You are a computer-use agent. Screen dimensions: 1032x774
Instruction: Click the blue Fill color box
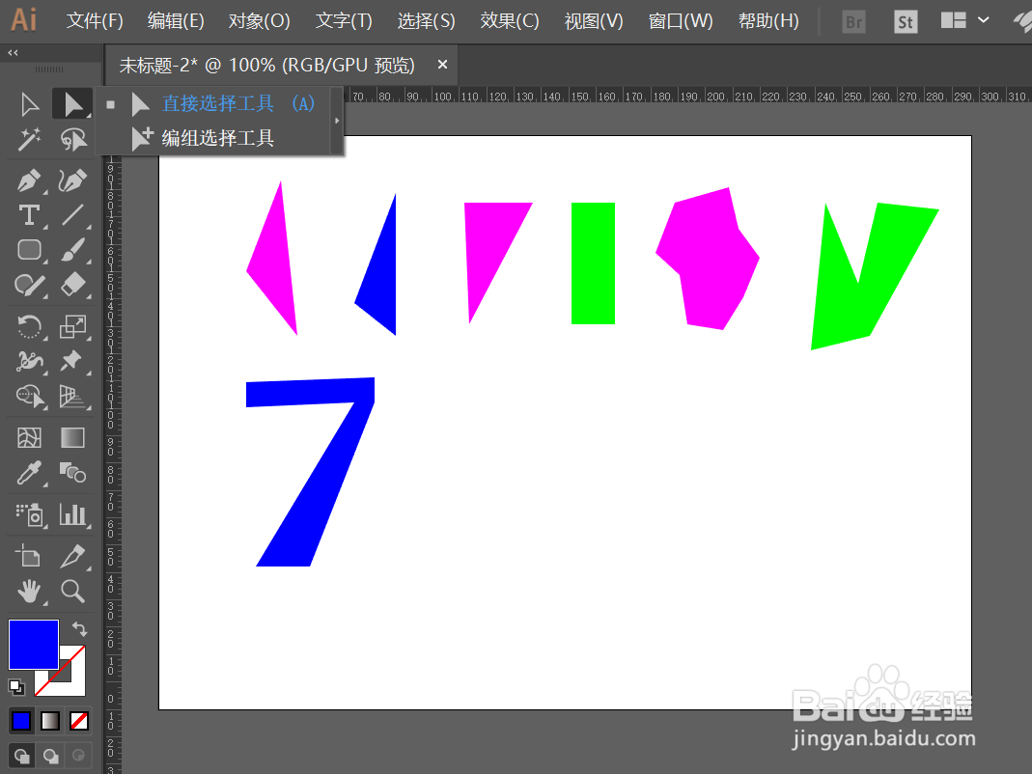pos(34,645)
